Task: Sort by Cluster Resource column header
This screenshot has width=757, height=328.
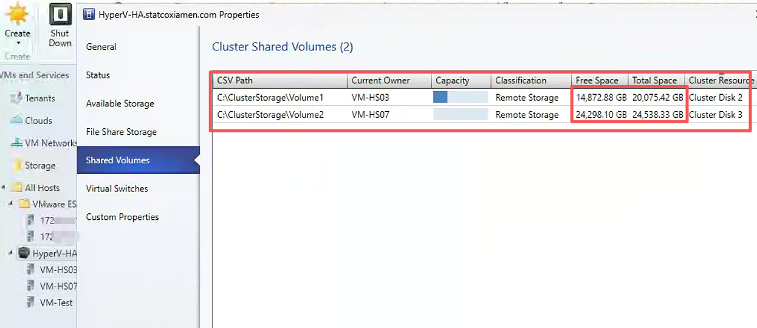Action: click(721, 80)
